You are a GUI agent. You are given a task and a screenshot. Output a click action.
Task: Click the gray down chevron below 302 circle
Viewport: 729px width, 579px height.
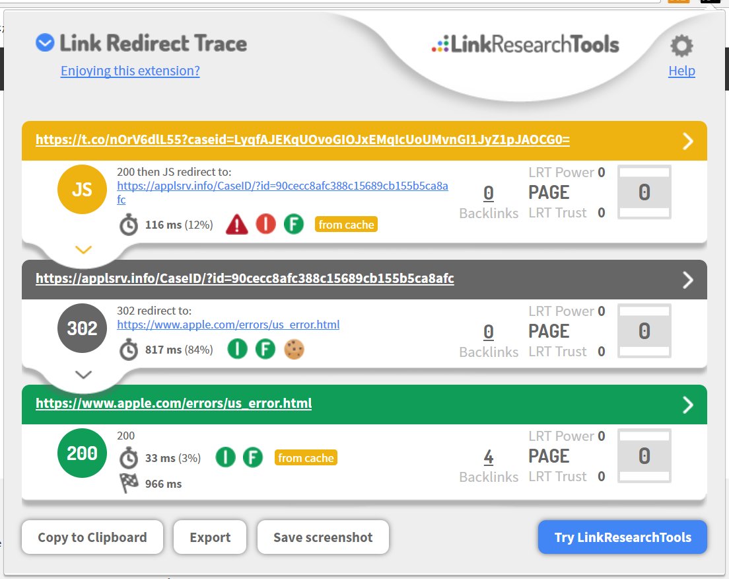tap(83, 375)
